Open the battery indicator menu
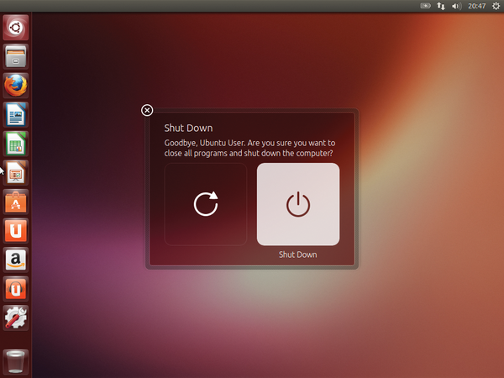504x378 pixels. (x=426, y=6)
